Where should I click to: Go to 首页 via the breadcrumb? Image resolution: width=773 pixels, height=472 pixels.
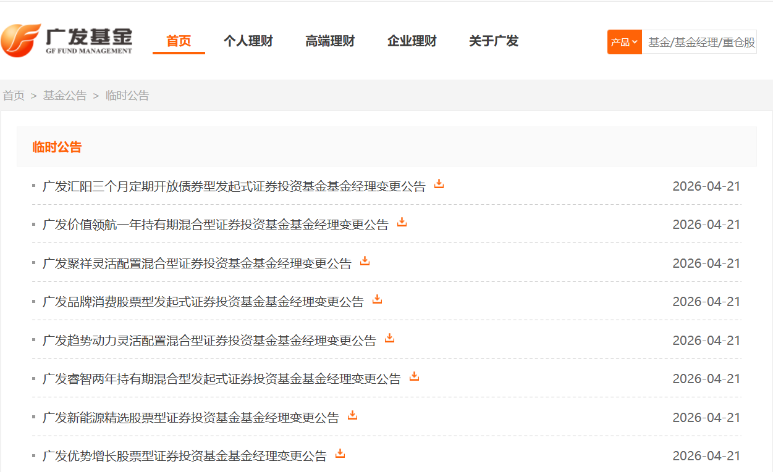click(14, 96)
